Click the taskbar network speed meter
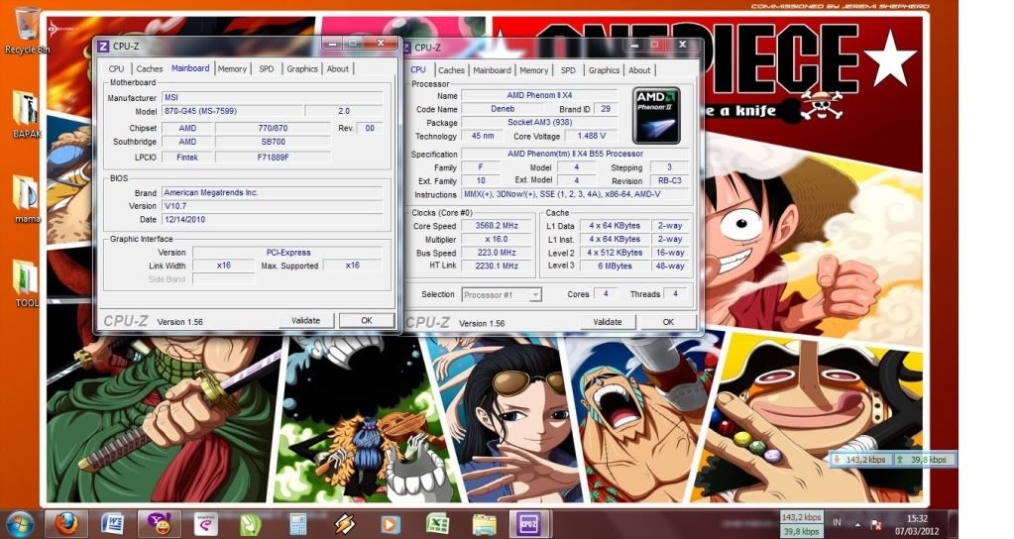This screenshot has height=539, width=1014. [802, 524]
